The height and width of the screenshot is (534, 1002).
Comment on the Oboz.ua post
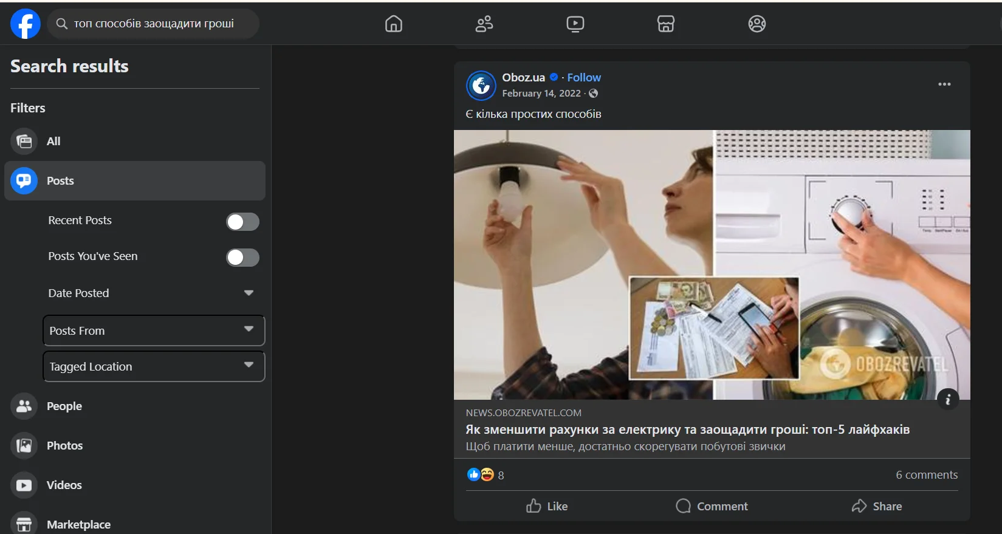point(712,506)
